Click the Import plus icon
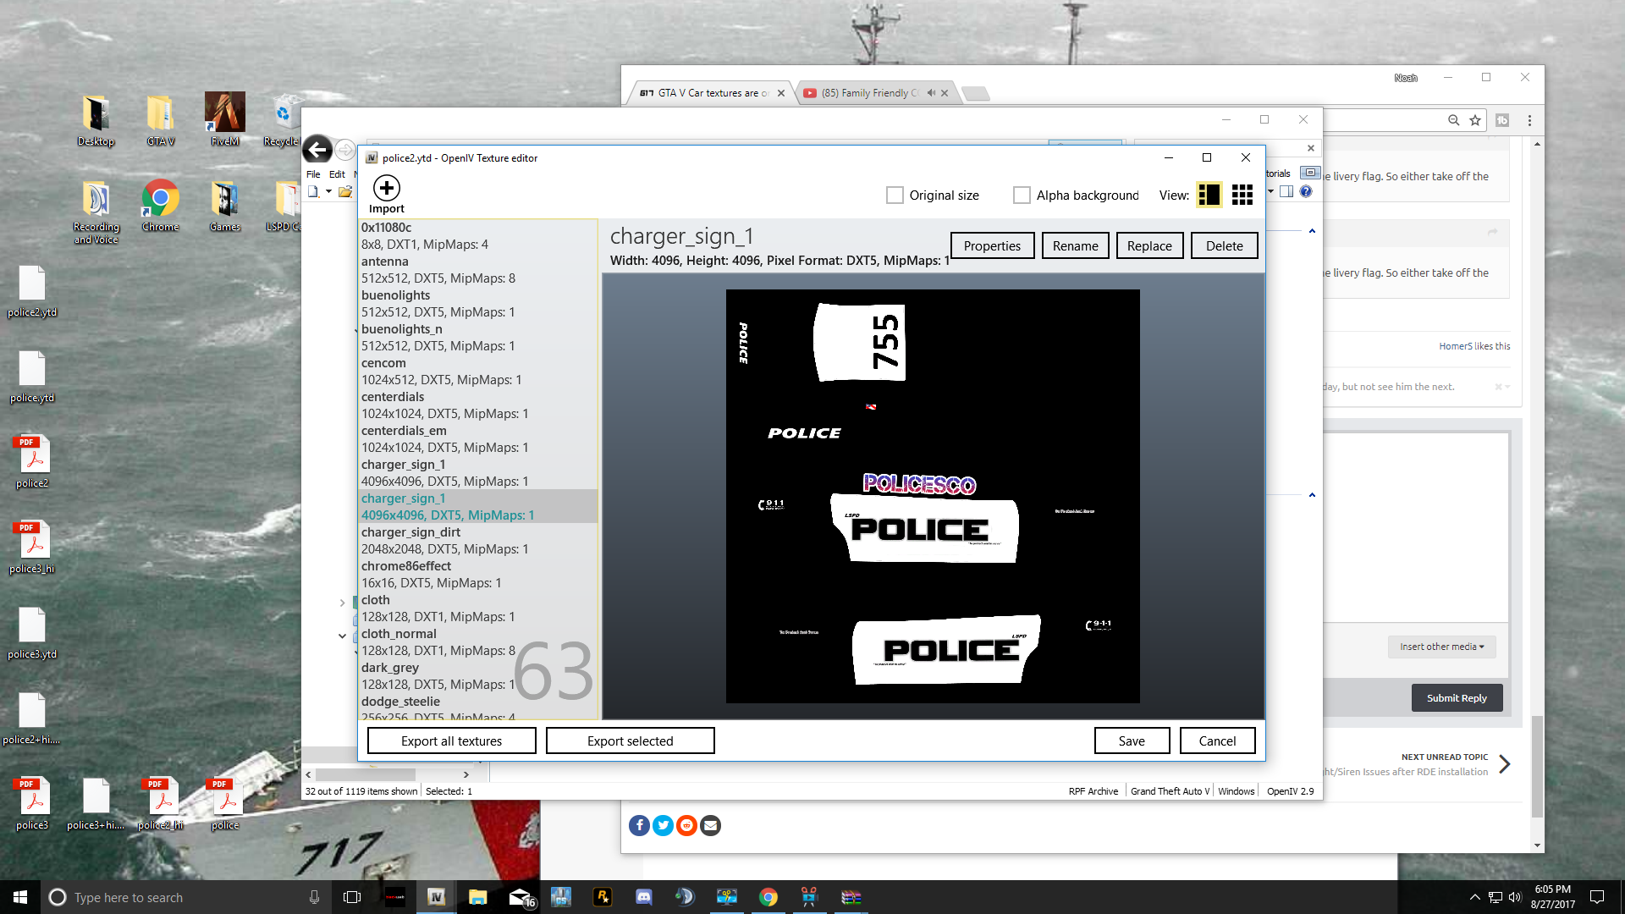Viewport: 1625px width, 914px height. (387, 188)
